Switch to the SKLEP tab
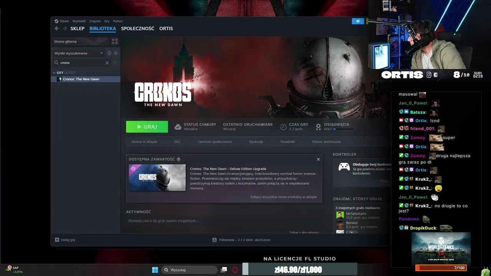This screenshot has width=491, height=276. click(x=77, y=28)
